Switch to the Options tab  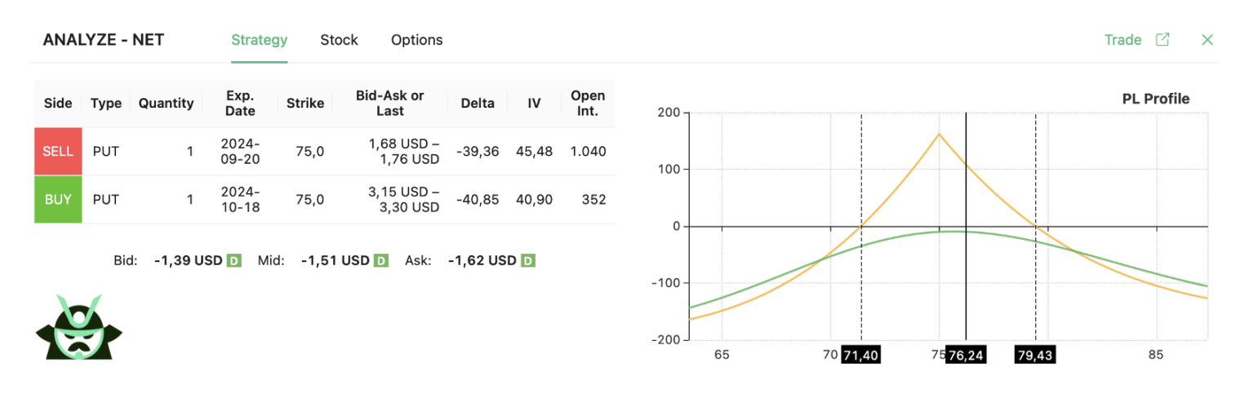coord(416,40)
